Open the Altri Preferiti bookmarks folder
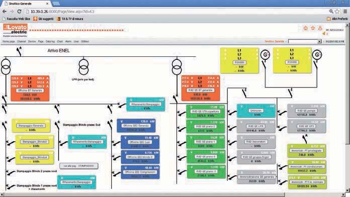 click(337, 19)
